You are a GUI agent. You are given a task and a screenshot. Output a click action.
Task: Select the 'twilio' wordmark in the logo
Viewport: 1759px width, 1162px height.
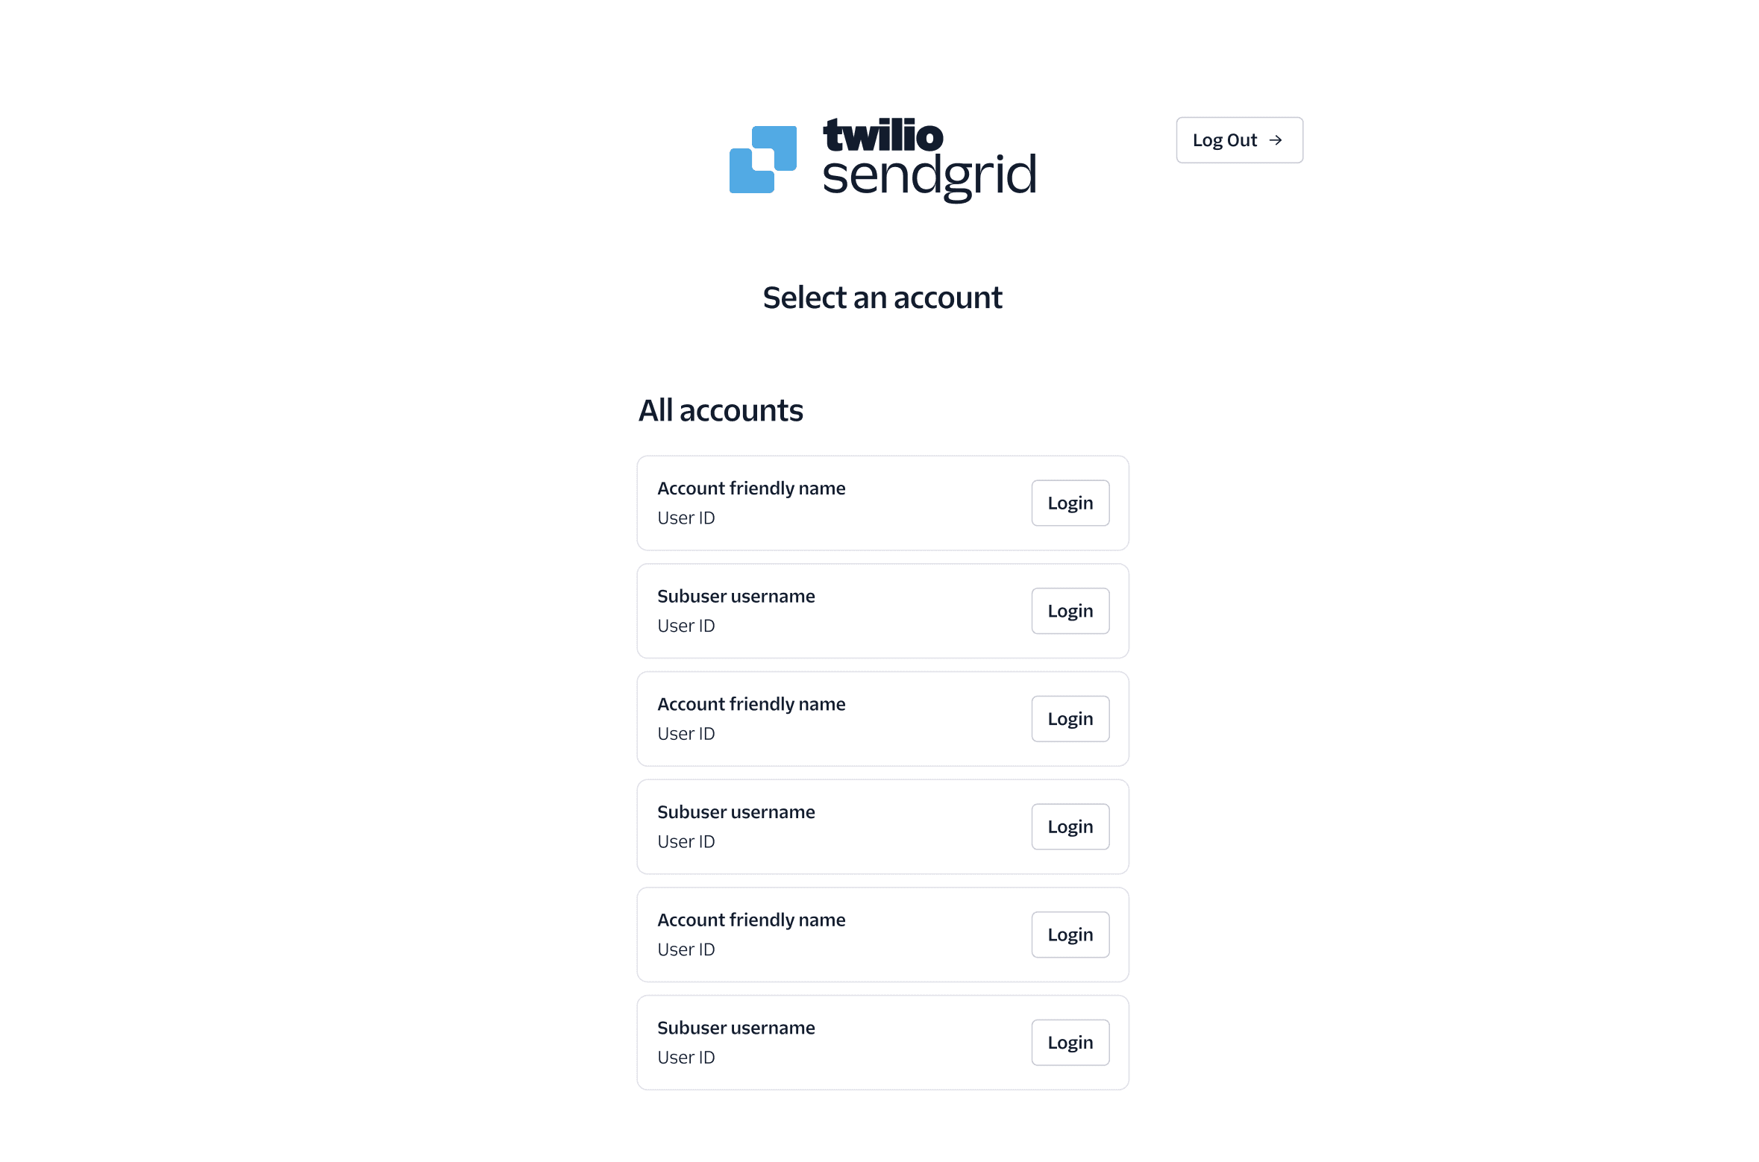[x=882, y=135]
